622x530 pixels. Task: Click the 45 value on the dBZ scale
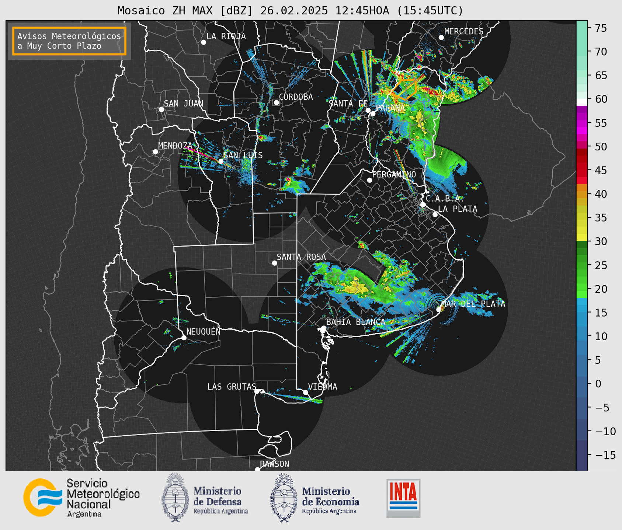click(601, 171)
